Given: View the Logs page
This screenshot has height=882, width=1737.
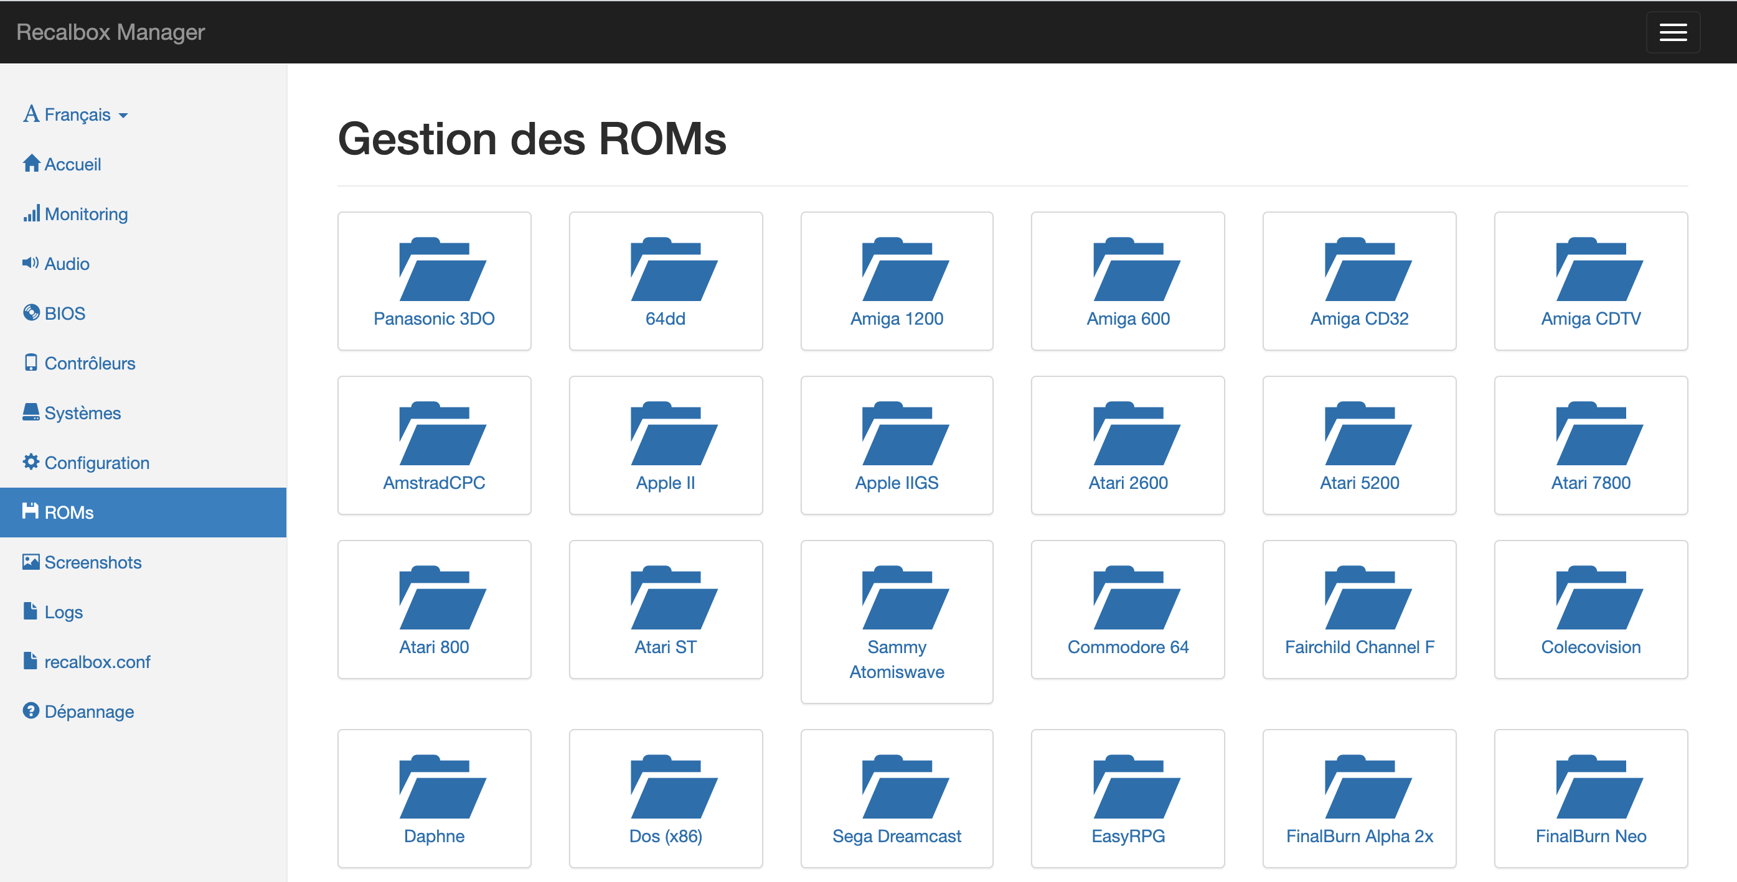Looking at the screenshot, I should (x=143, y=613).
